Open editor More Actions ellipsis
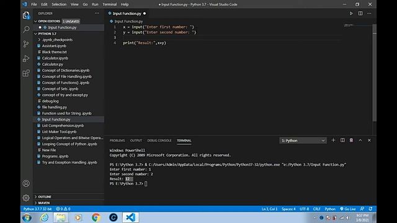Viewport: 397px width, 223px height. pyautogui.click(x=369, y=14)
